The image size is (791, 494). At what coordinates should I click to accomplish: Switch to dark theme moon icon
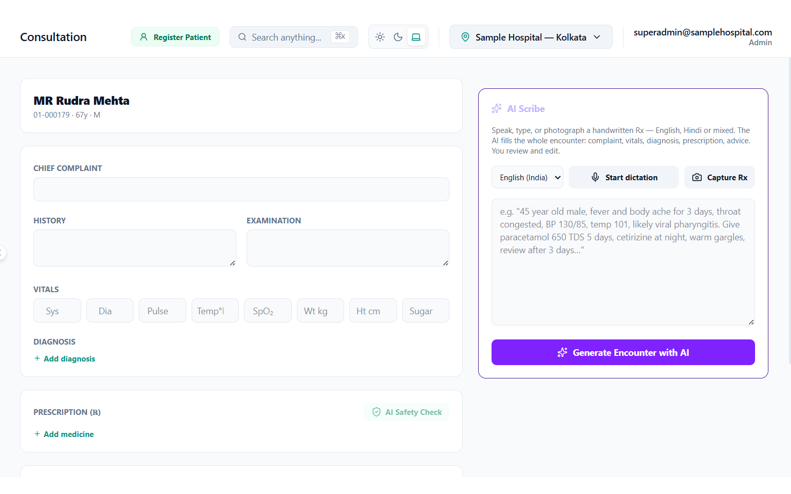point(398,37)
